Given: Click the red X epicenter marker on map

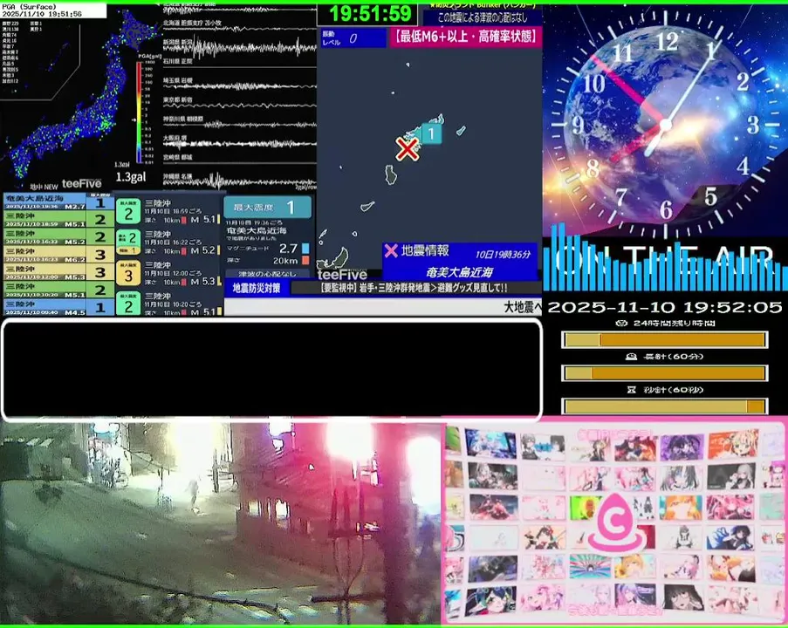Looking at the screenshot, I should pyautogui.click(x=407, y=149).
